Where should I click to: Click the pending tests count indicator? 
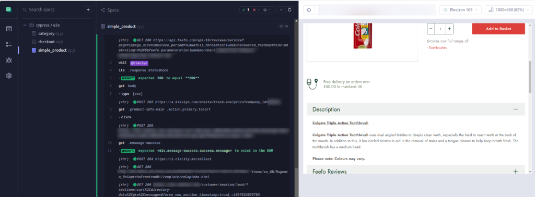[267, 10]
